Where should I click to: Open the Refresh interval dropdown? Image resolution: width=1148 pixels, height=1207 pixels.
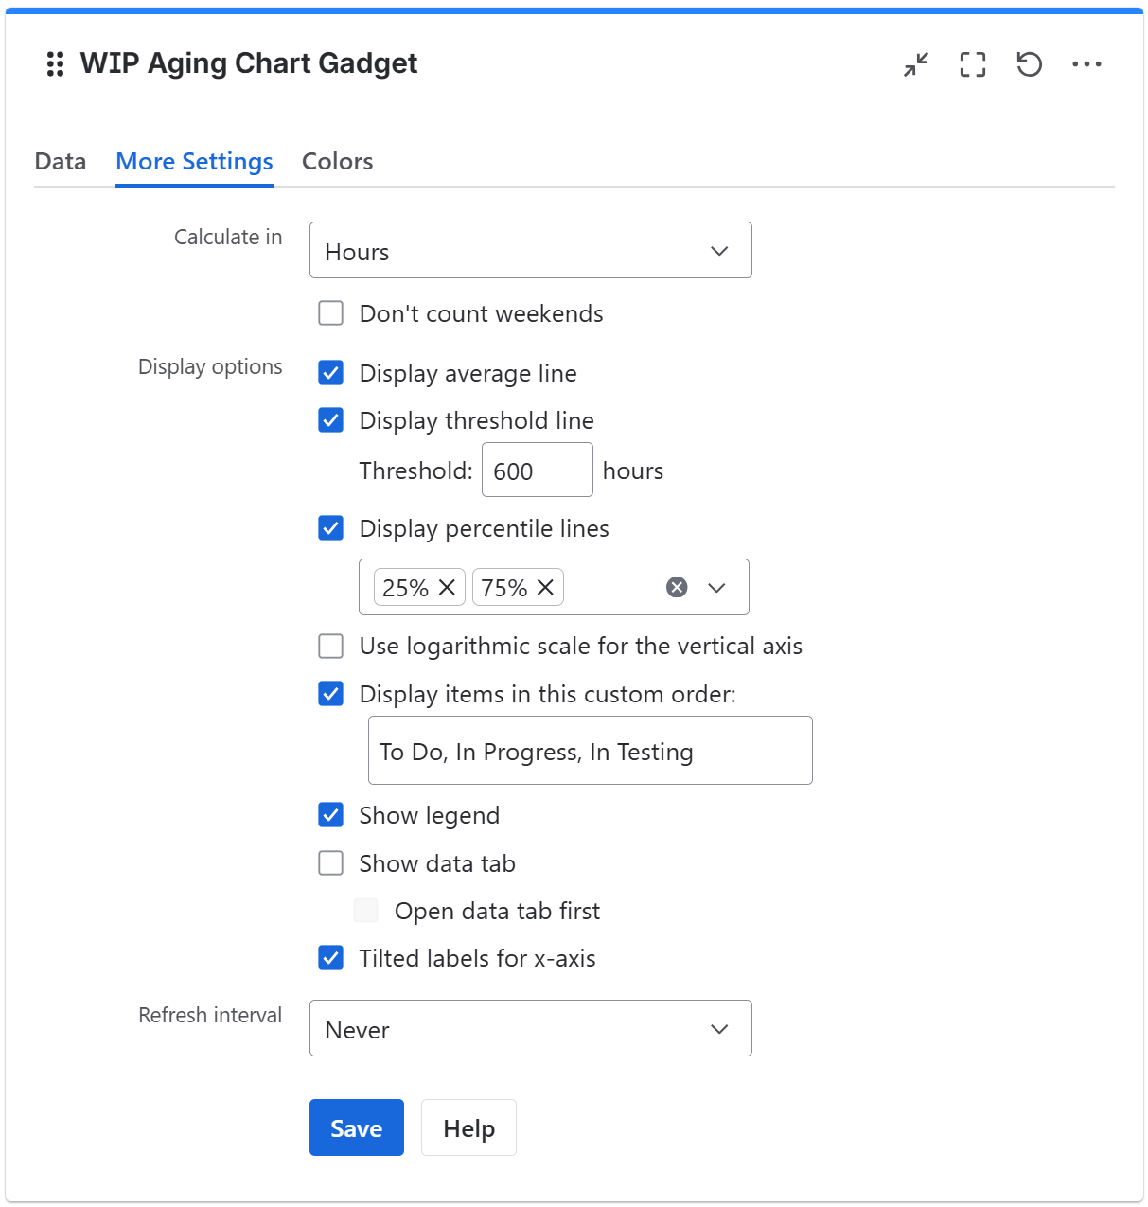pyautogui.click(x=530, y=1028)
